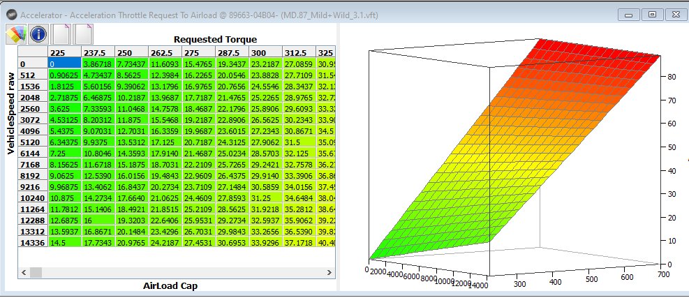The height and width of the screenshot is (298, 689).
Task: Click cell 37.1718
Action: (299, 242)
